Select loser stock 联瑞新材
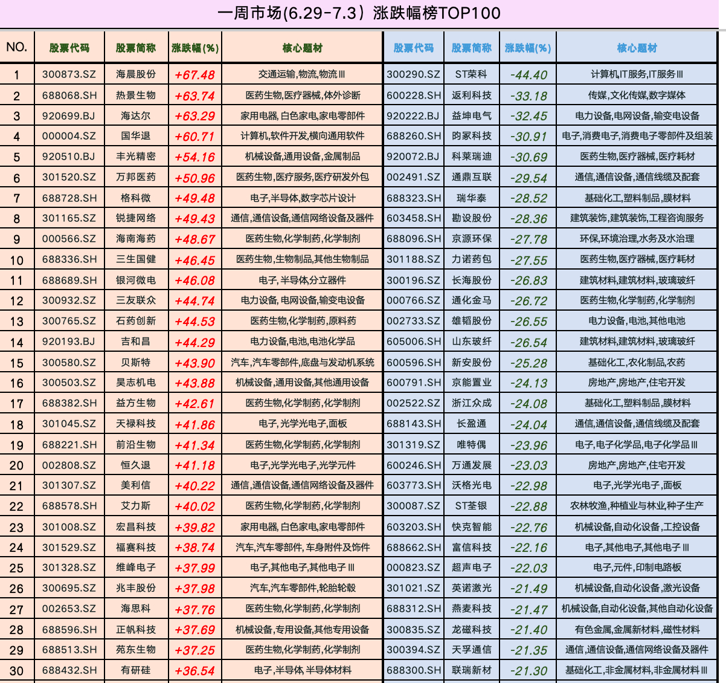The height and width of the screenshot is (683, 726). [x=472, y=670]
